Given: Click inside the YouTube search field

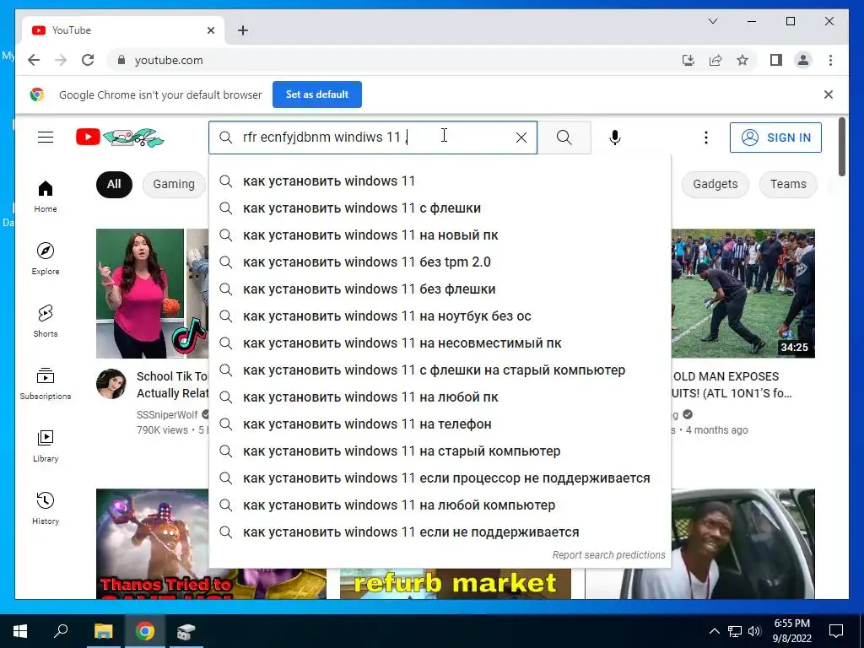Looking at the screenshot, I should [x=373, y=138].
